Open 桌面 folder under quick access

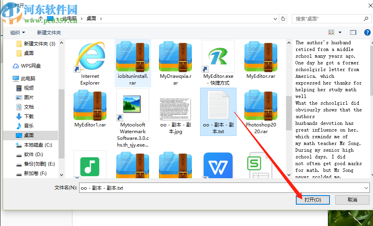(25, 53)
